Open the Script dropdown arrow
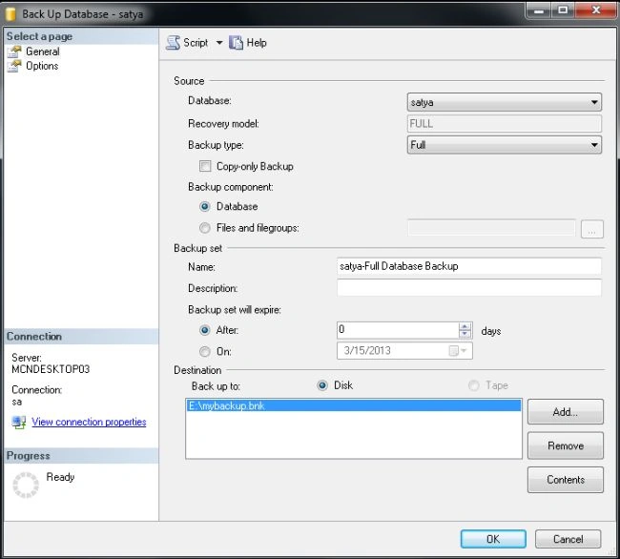 pyautogui.click(x=219, y=42)
